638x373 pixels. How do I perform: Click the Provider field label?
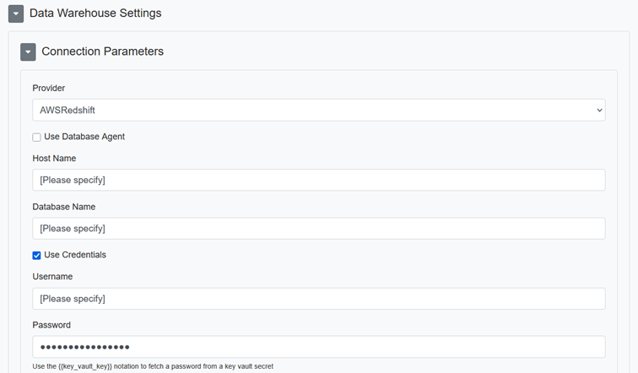(x=49, y=88)
